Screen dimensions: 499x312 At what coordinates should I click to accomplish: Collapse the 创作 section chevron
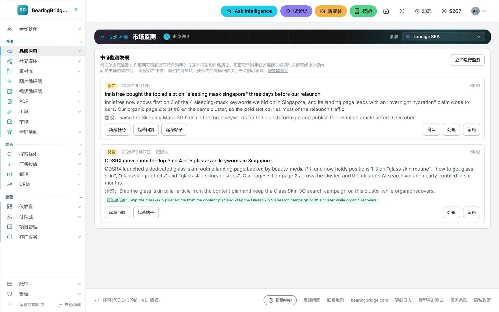point(81,42)
